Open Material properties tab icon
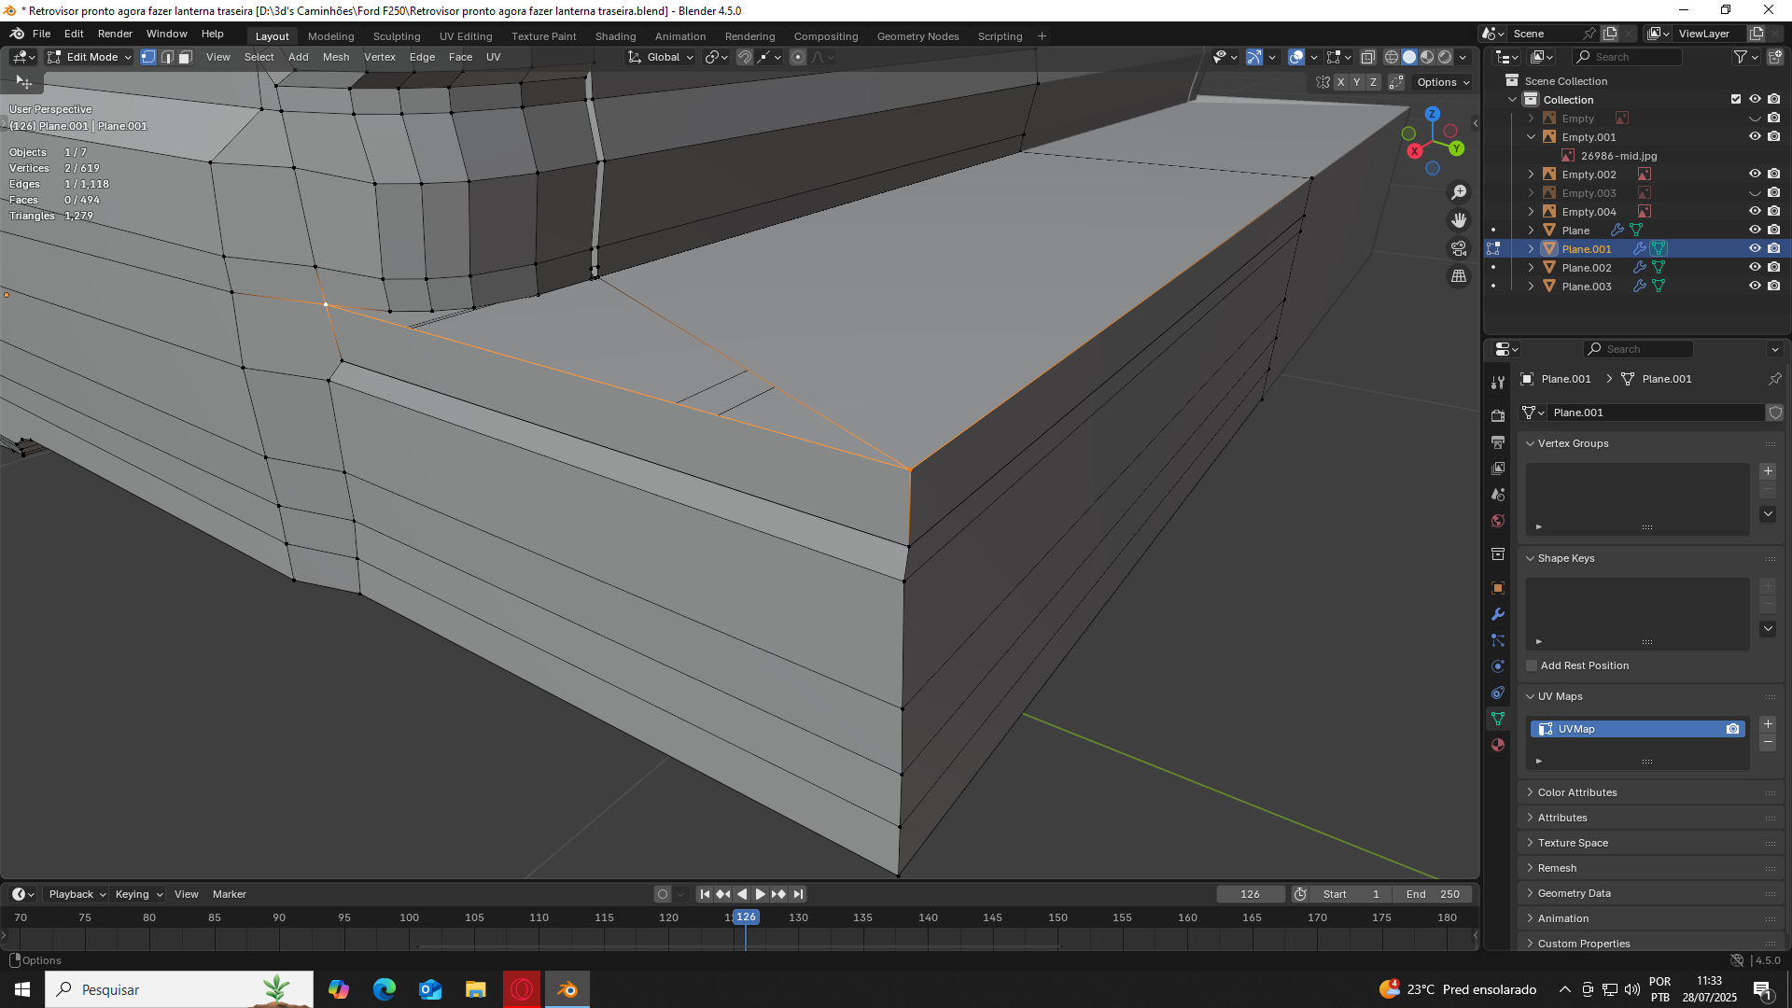1792x1008 pixels. [1498, 745]
